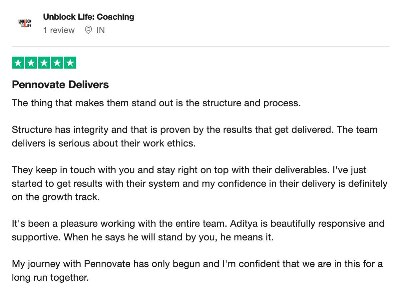This screenshot has height=295, width=403.
Task: Click the paragraph about structure and process
Action: 156,103
